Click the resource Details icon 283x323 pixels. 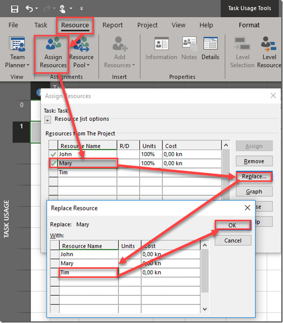click(x=210, y=45)
